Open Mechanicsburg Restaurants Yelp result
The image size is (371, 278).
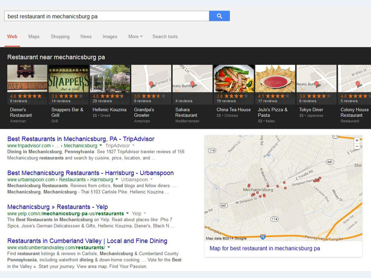coord(58,207)
